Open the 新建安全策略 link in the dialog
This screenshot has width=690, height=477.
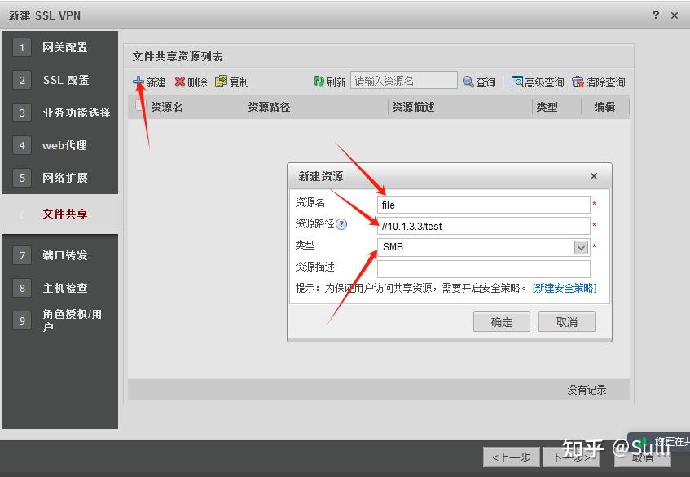[x=565, y=287]
